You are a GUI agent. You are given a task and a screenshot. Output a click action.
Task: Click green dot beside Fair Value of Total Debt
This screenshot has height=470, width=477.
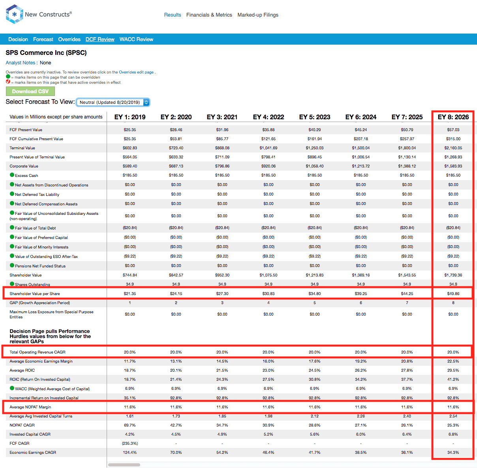point(12,227)
